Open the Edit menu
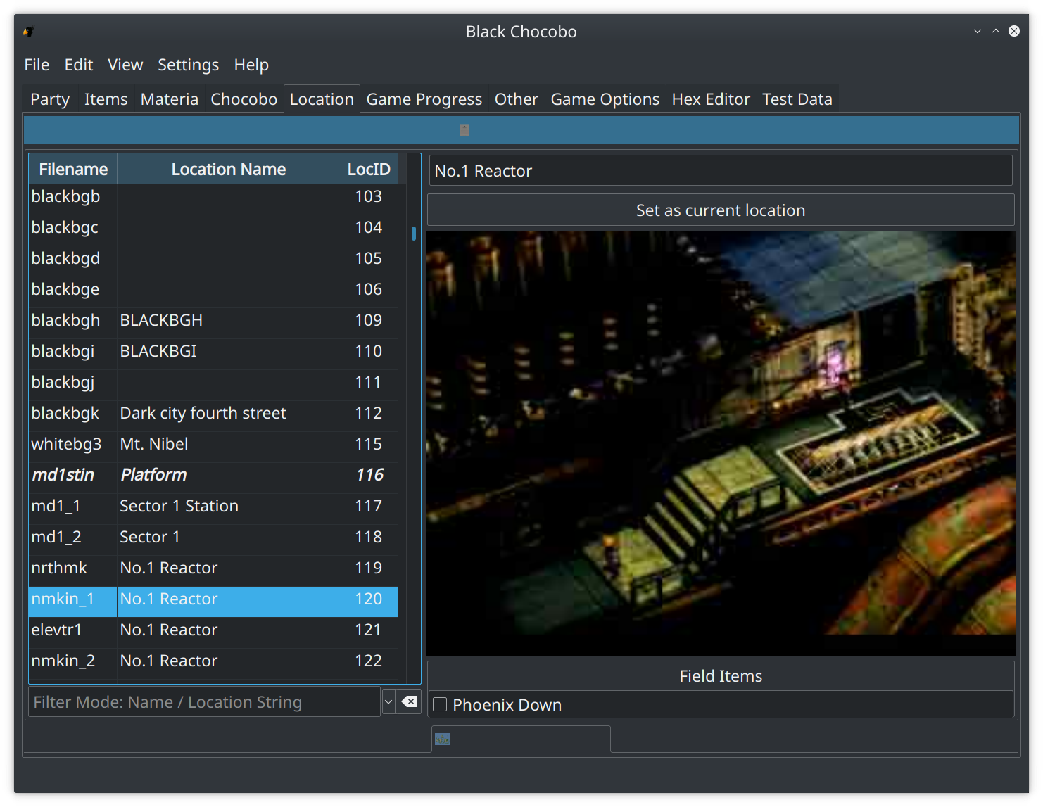1043x807 pixels. (79, 65)
